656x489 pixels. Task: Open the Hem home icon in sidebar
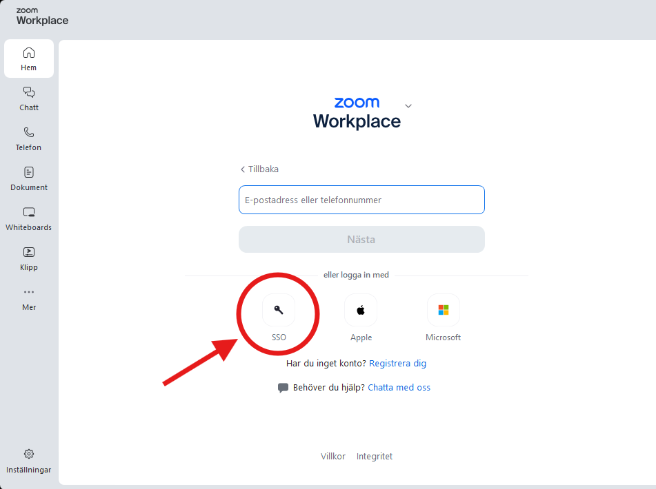click(29, 52)
